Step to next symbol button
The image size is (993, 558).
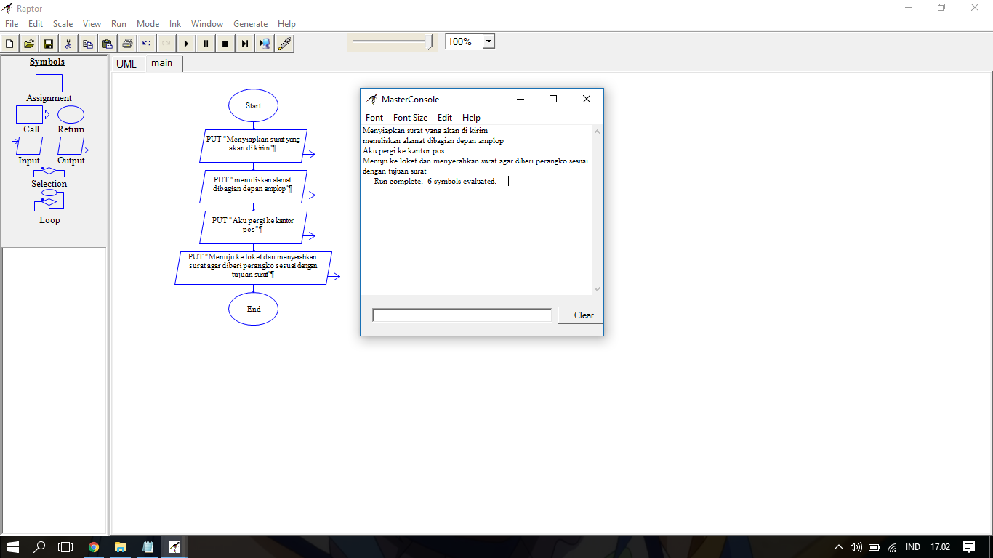pos(245,44)
